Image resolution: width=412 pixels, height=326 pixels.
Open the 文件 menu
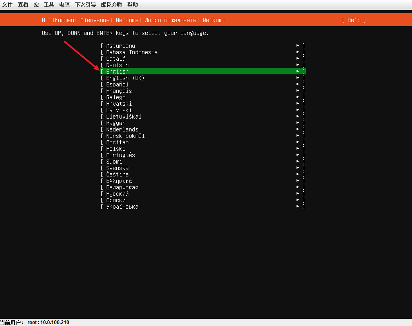coord(8,4)
